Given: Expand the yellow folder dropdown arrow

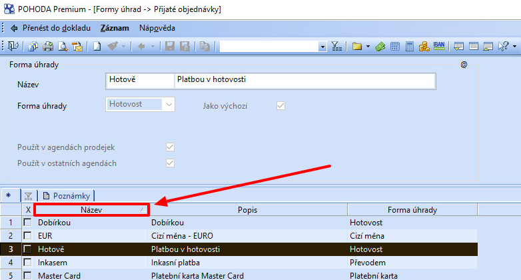Looking at the screenshot, I should tap(367, 47).
